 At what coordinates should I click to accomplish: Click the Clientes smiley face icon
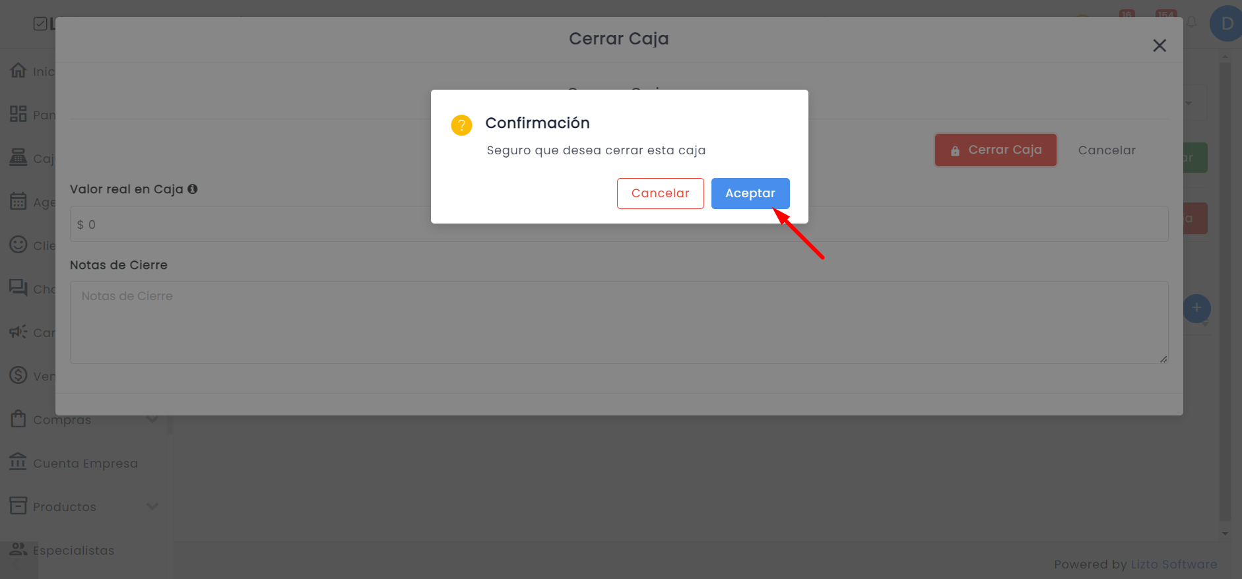[x=18, y=244]
